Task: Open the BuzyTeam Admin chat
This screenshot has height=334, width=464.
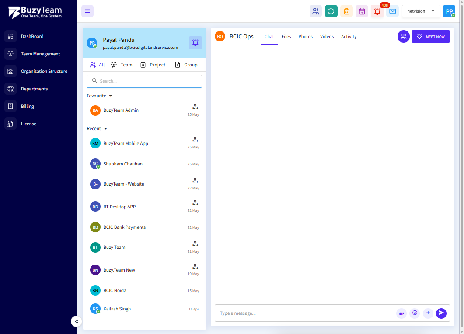Action: click(144, 110)
